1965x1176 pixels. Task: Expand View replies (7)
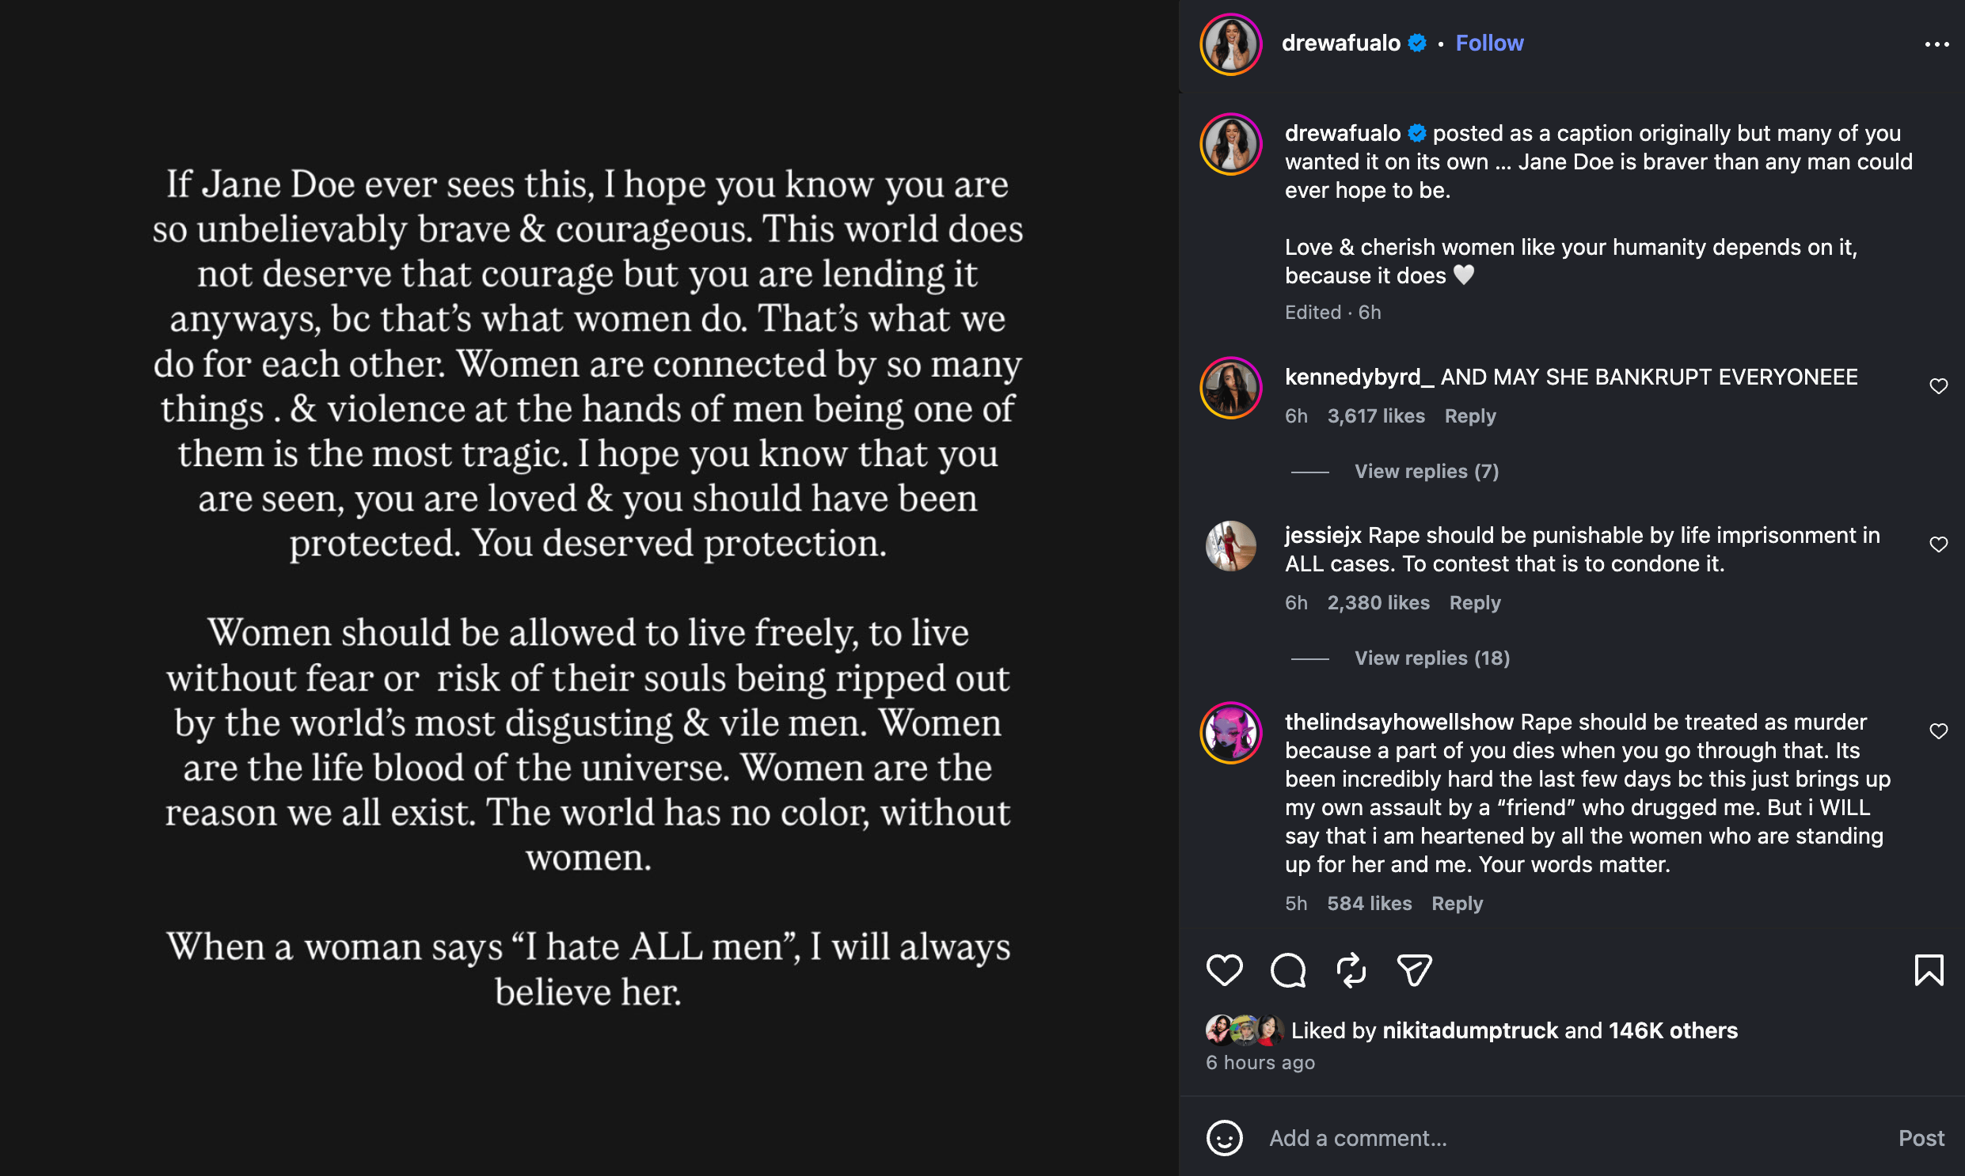click(1426, 472)
